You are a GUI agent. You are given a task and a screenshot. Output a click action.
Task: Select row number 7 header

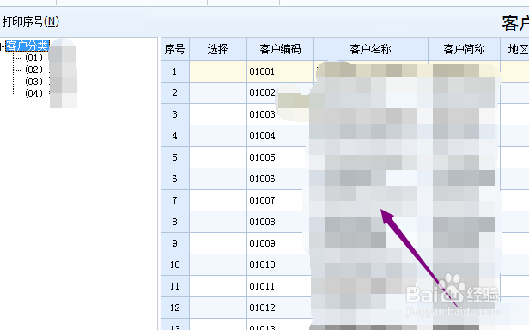click(x=175, y=200)
